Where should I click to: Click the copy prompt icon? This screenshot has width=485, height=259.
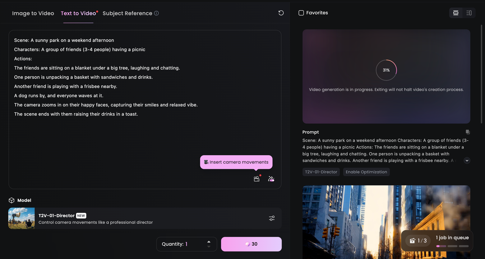point(468,132)
